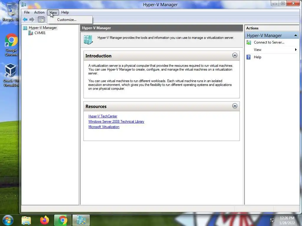The height and width of the screenshot is (226, 302).
Task: Click the CVM01 server icon
Action: coord(31,33)
